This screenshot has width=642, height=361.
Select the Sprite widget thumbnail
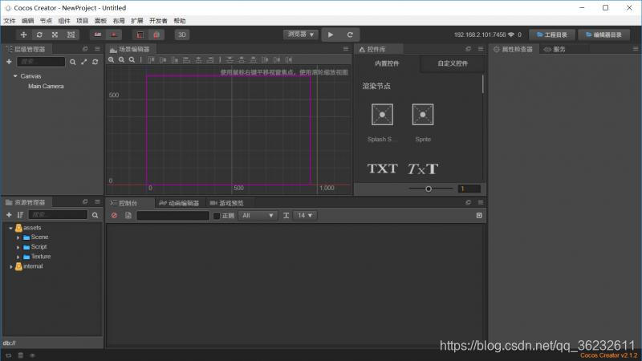(x=423, y=115)
